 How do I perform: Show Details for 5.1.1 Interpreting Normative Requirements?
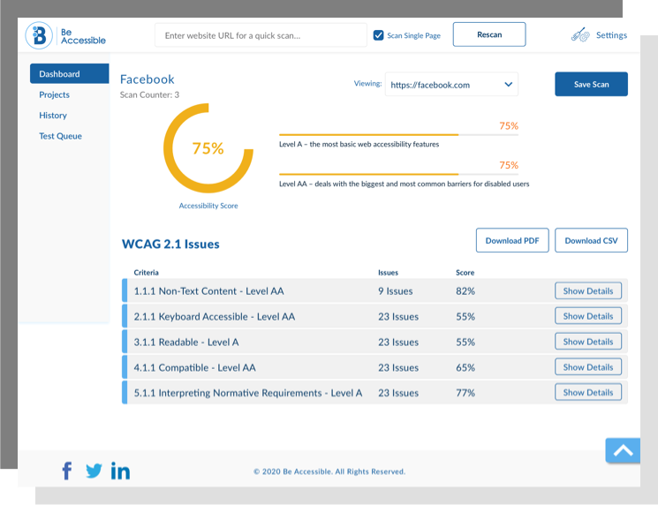588,392
